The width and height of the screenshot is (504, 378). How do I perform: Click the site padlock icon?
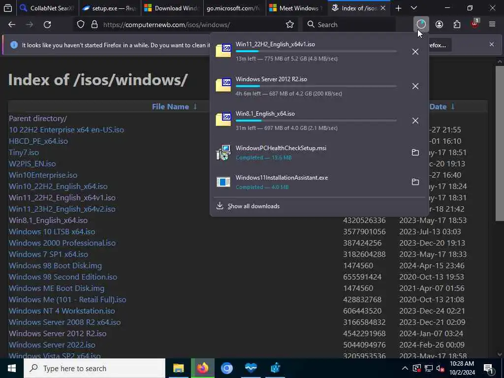pos(94,25)
